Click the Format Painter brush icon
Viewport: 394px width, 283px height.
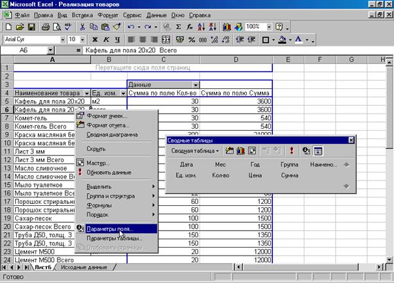tap(116, 27)
